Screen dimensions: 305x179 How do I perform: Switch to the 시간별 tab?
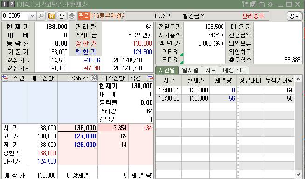tap(166, 70)
